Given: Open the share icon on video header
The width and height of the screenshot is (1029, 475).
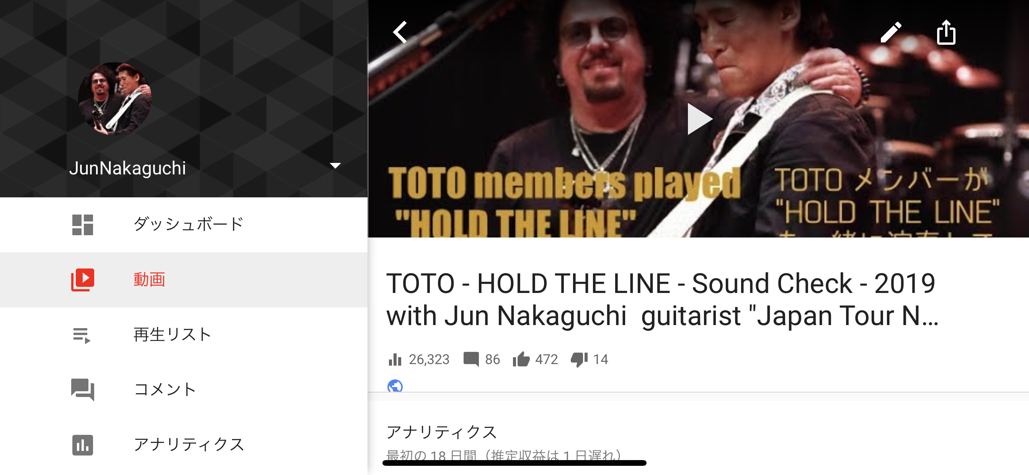Looking at the screenshot, I should click(x=946, y=32).
